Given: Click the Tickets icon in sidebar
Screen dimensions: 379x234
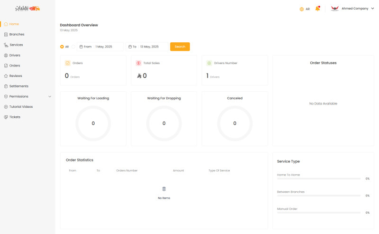Looking at the screenshot, I should 6,117.
